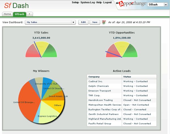This screenshot has width=170, height=134.
Task: Click the Edit dashboard button
Action: (83, 22)
